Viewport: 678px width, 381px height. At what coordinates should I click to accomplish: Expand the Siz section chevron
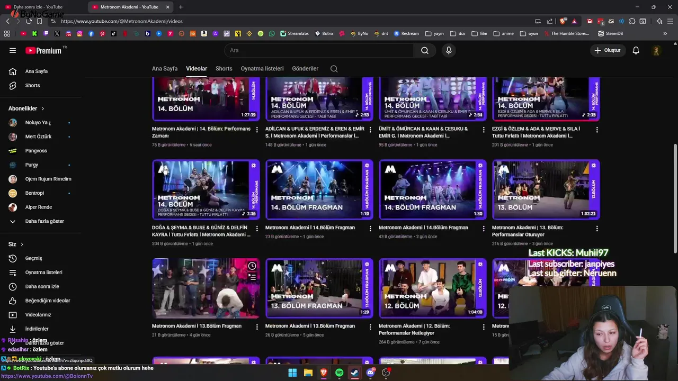coord(22,244)
